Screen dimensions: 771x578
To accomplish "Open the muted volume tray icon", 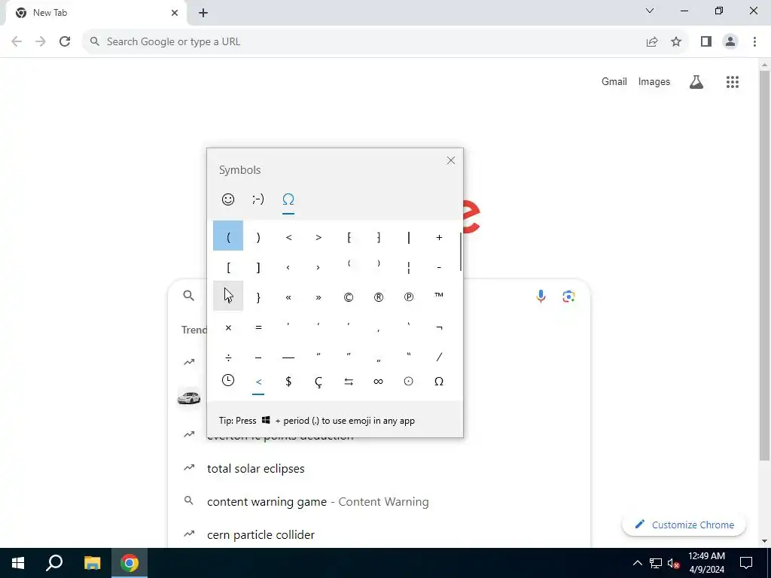I will 674,563.
